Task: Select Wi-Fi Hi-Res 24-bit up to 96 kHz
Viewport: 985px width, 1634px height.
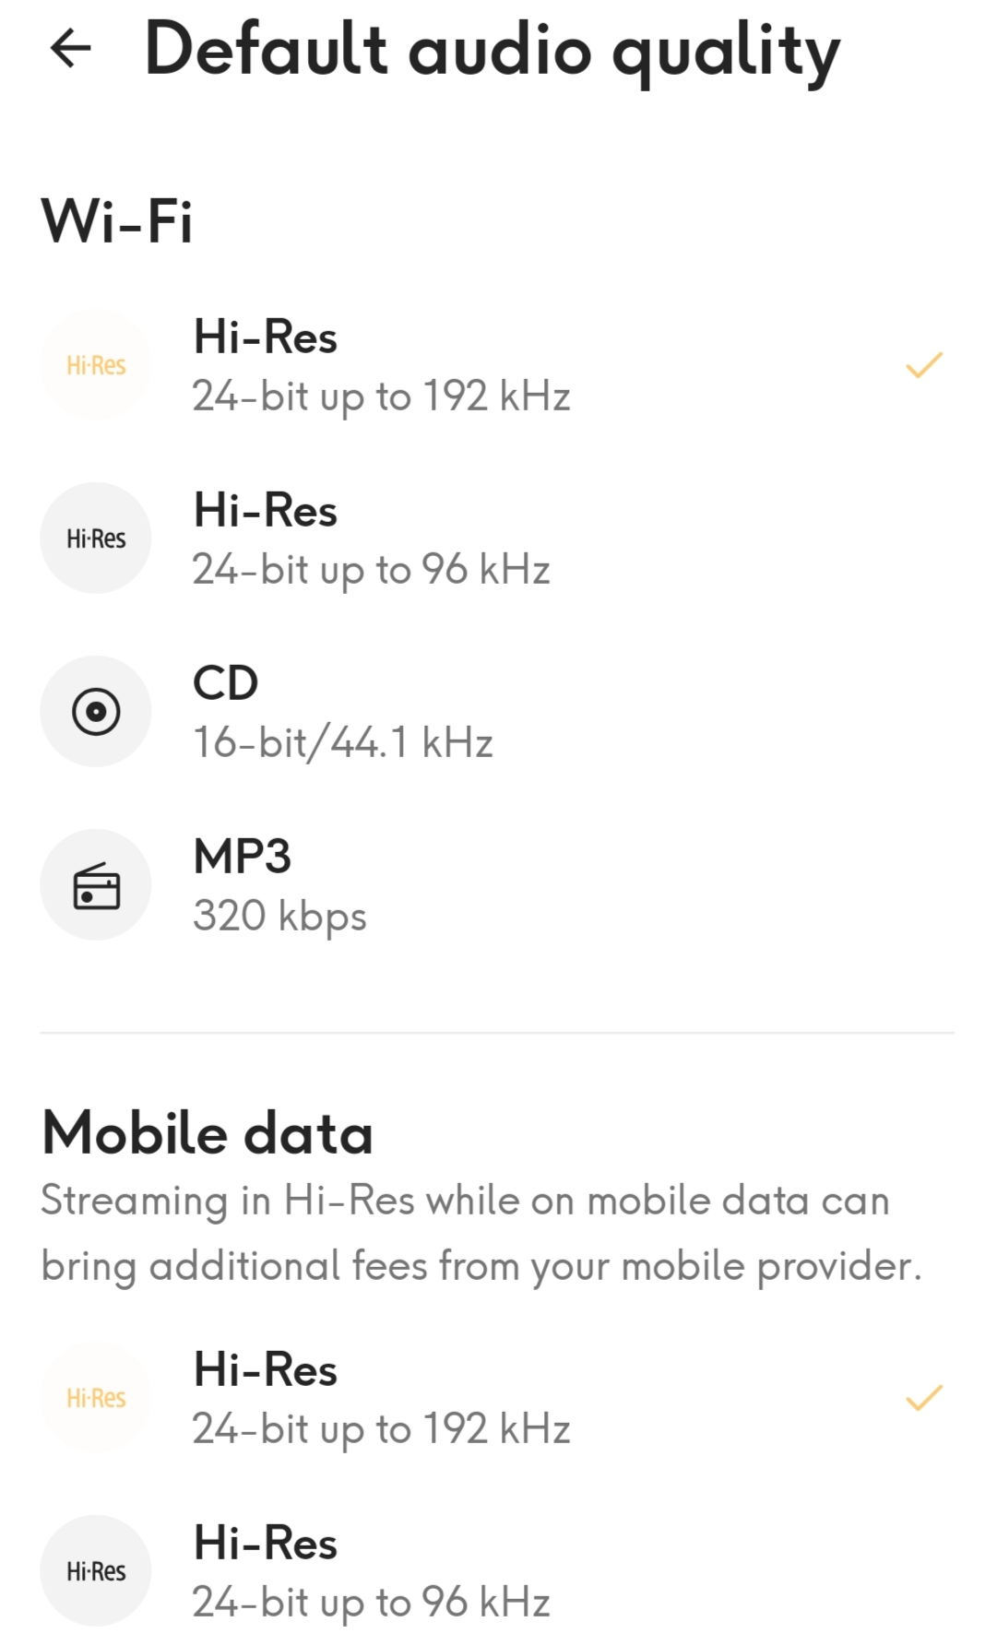Action: pos(371,539)
